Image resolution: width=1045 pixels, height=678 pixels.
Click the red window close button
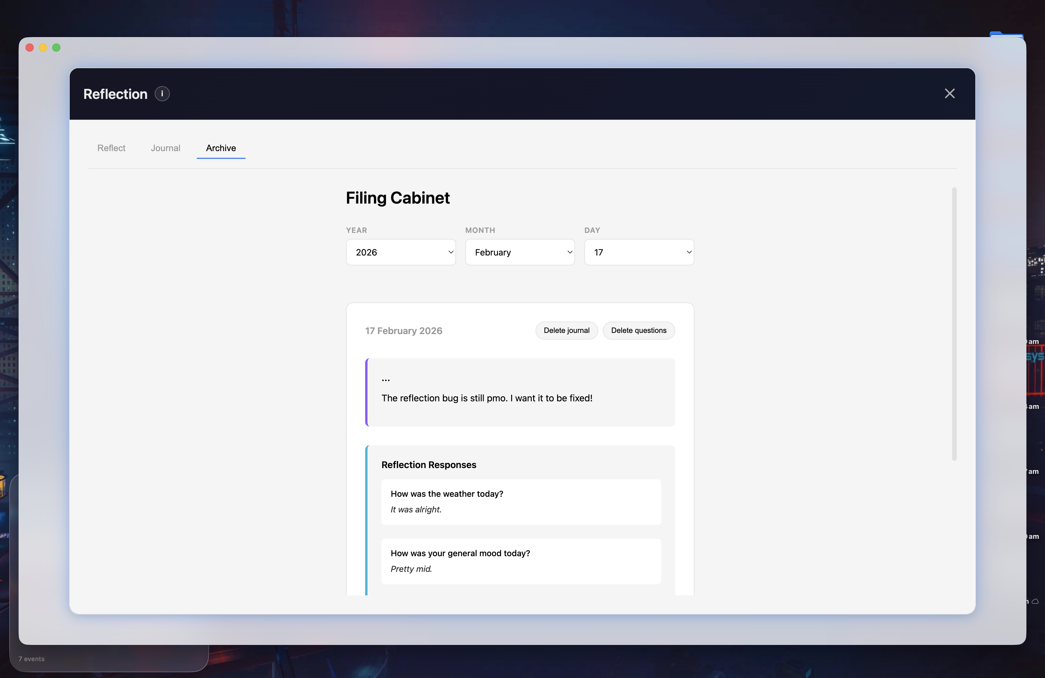pos(30,48)
